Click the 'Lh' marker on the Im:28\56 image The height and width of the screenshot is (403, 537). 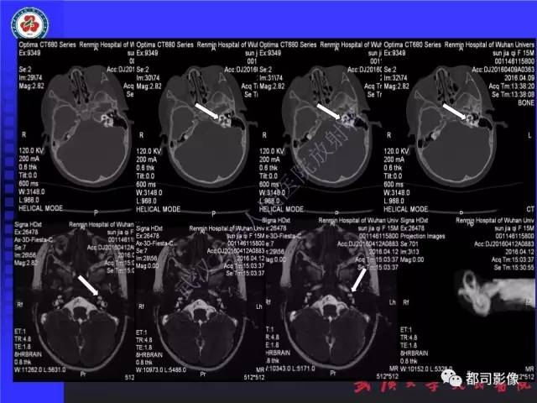259,306
